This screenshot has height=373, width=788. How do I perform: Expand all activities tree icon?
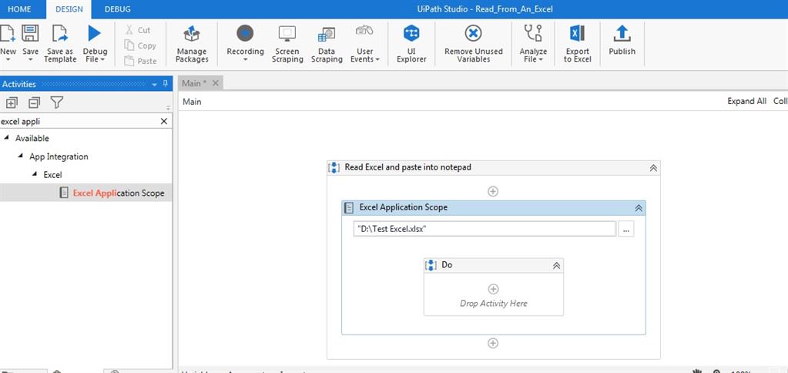pos(11,103)
